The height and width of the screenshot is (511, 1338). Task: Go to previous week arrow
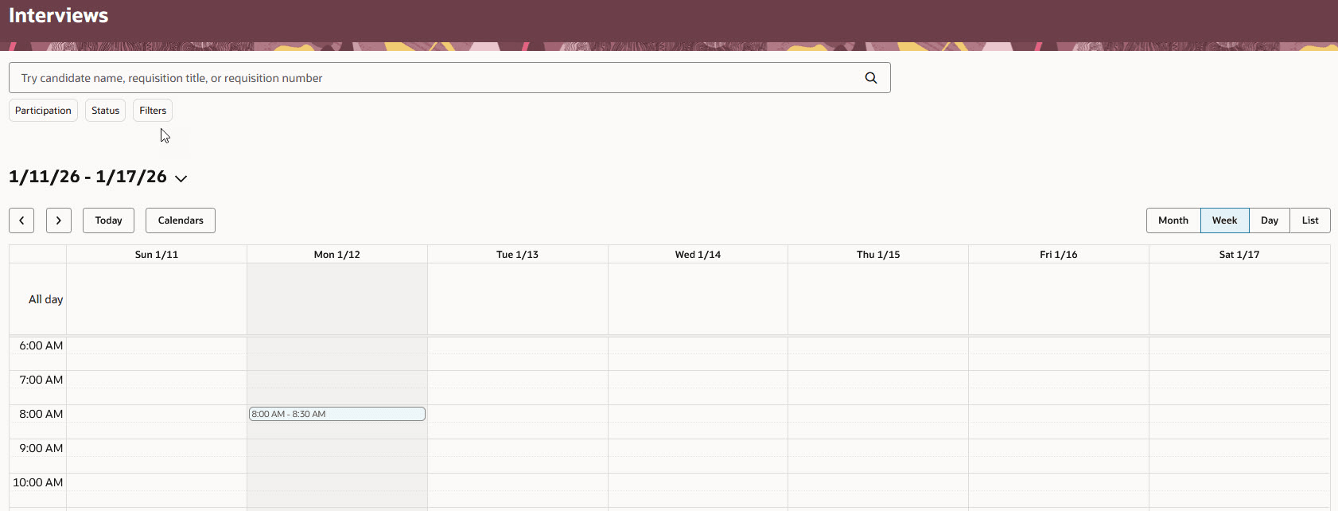(x=21, y=220)
